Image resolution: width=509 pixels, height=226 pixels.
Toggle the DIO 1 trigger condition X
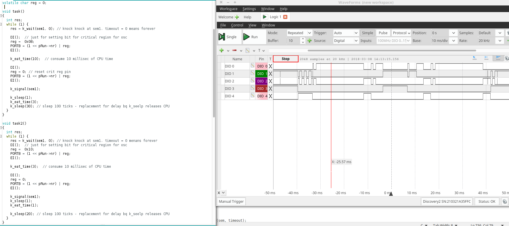click(270, 74)
